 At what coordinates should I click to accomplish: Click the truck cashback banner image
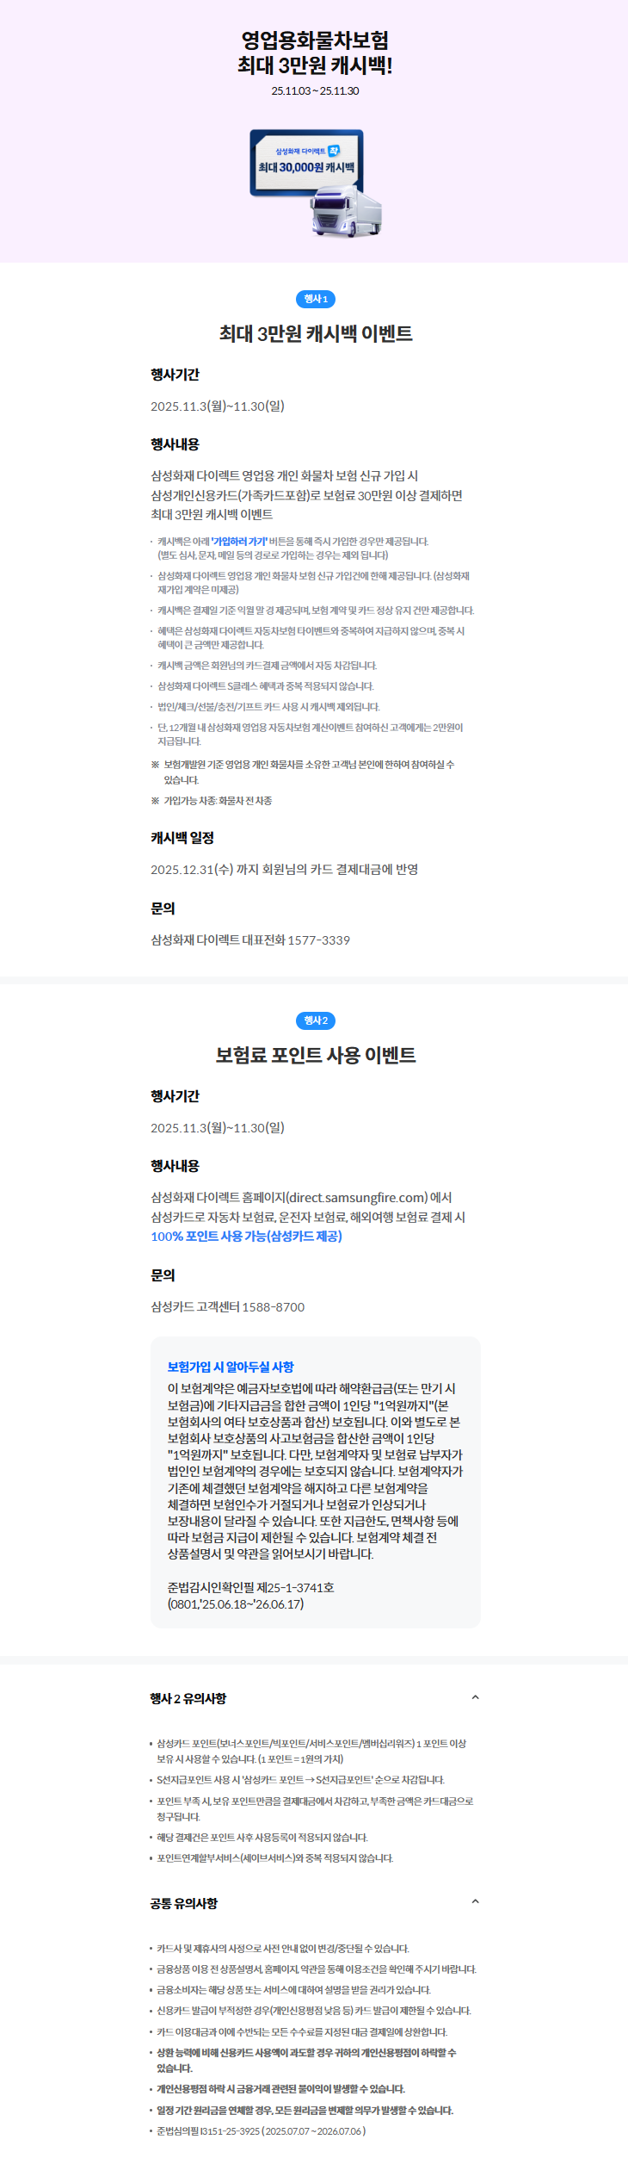coord(315,183)
